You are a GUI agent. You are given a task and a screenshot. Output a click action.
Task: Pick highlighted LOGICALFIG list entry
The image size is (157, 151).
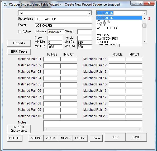click(119, 18)
